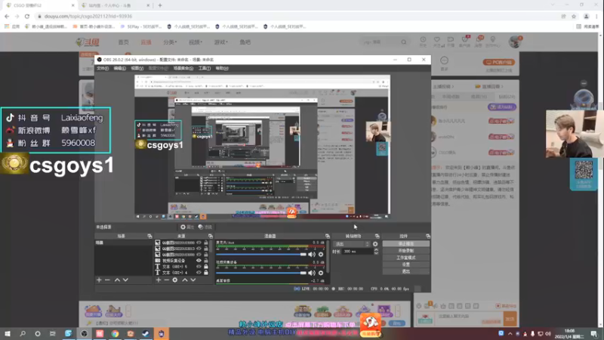Open the OBS File menu
604x340 pixels.
[x=103, y=68]
